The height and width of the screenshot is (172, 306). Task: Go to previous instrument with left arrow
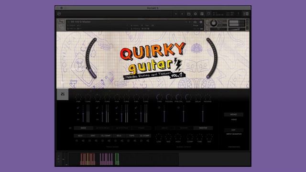pos(176,14)
